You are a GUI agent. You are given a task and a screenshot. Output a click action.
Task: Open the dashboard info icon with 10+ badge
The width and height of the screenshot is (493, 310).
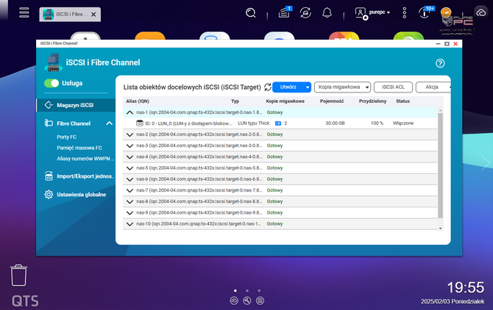point(425,12)
